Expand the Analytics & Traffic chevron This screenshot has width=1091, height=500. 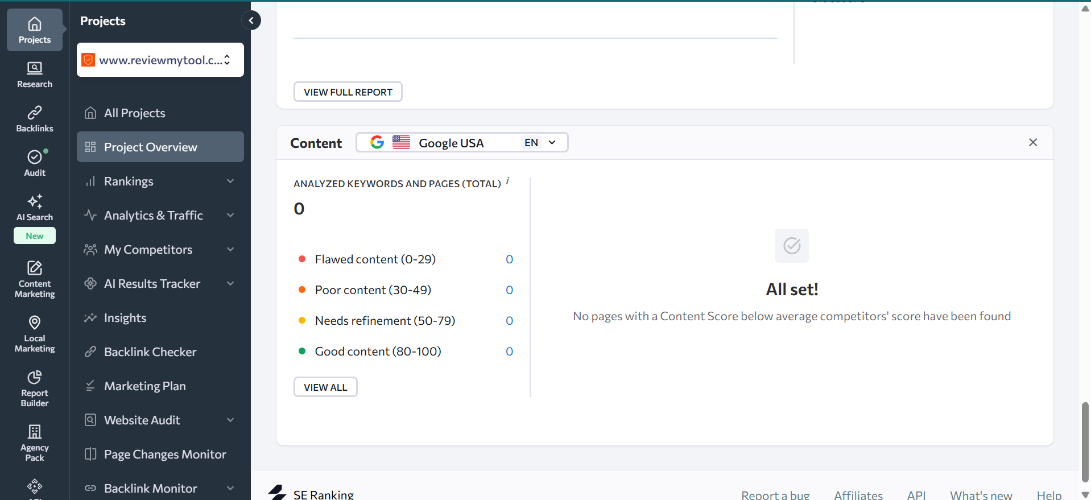point(230,215)
